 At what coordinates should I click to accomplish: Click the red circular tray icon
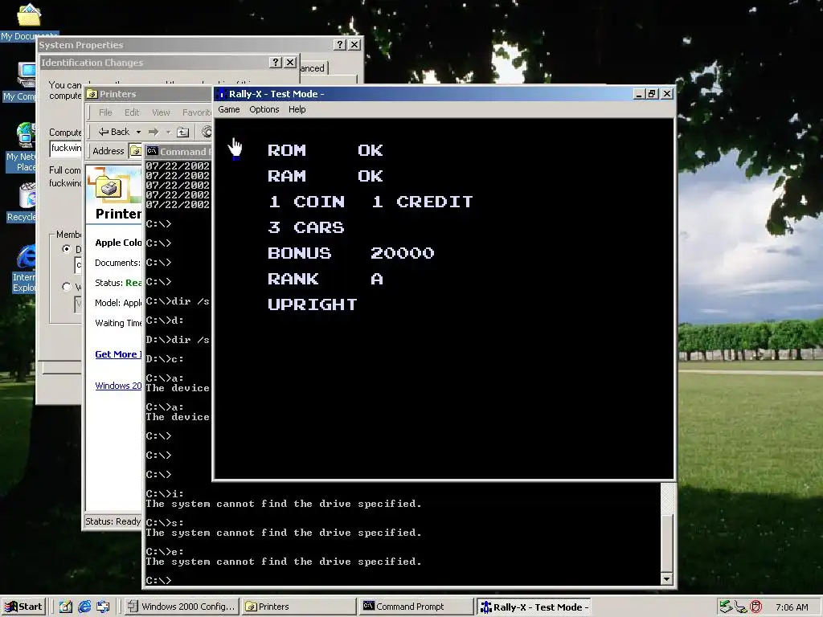click(755, 607)
